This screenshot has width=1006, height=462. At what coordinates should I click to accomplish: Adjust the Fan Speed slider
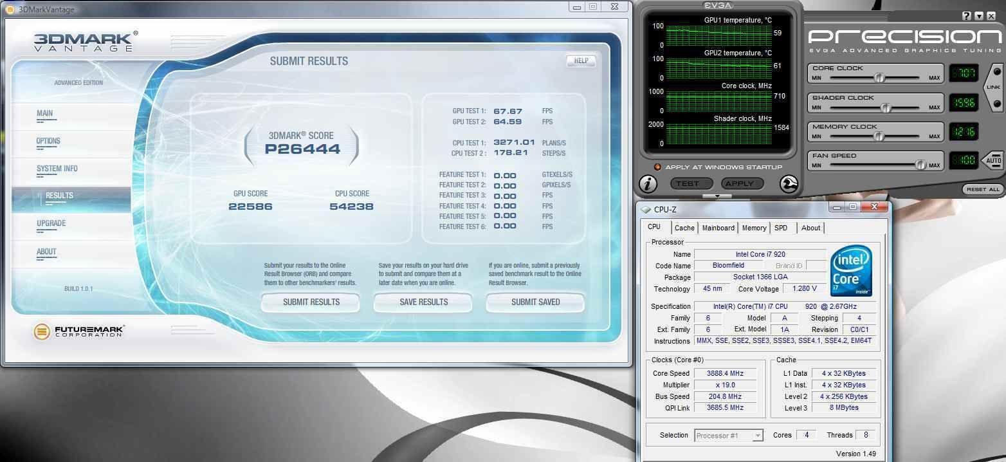click(920, 165)
